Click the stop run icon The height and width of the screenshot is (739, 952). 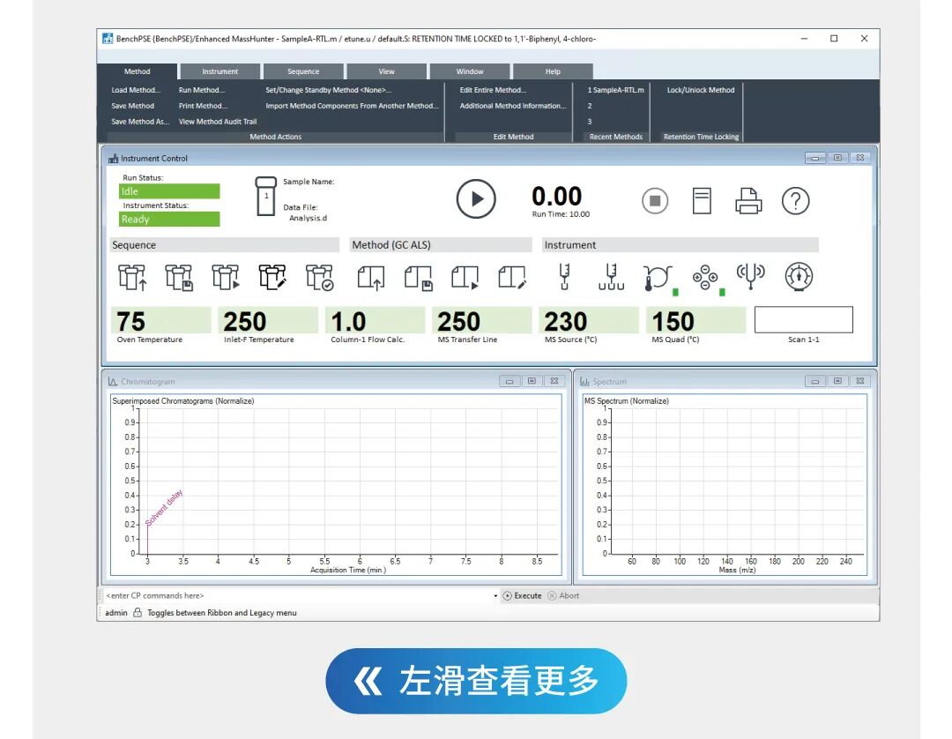[654, 201]
